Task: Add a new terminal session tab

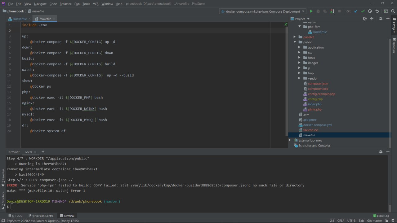Action: click(43, 152)
